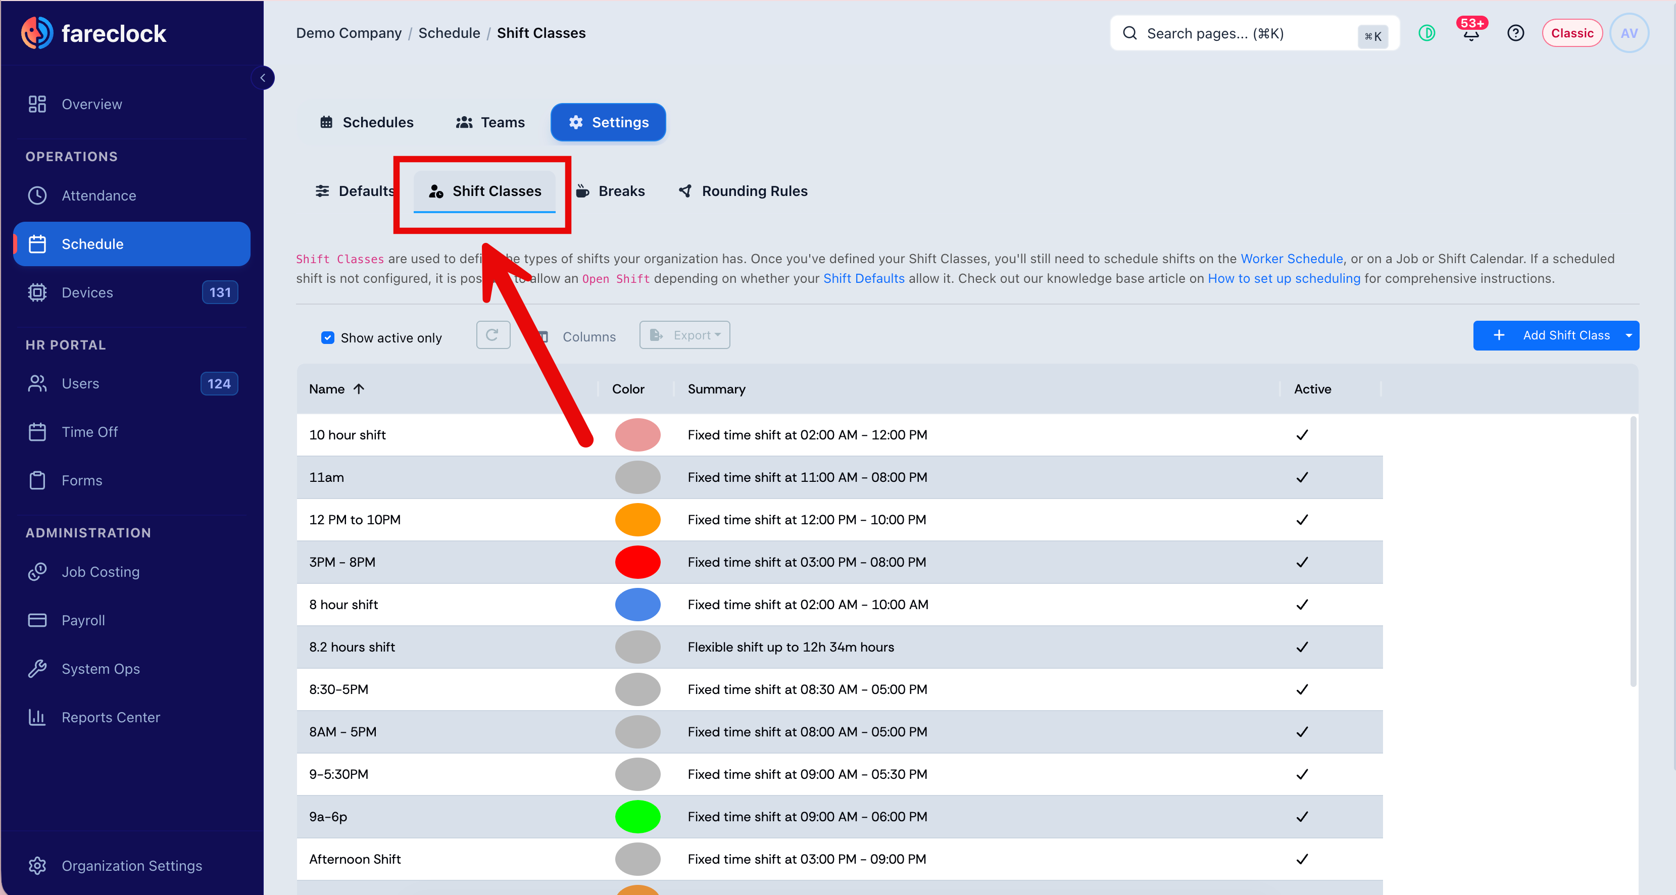1676x895 pixels.
Task: Open the AV user avatar
Action: [x=1629, y=33]
